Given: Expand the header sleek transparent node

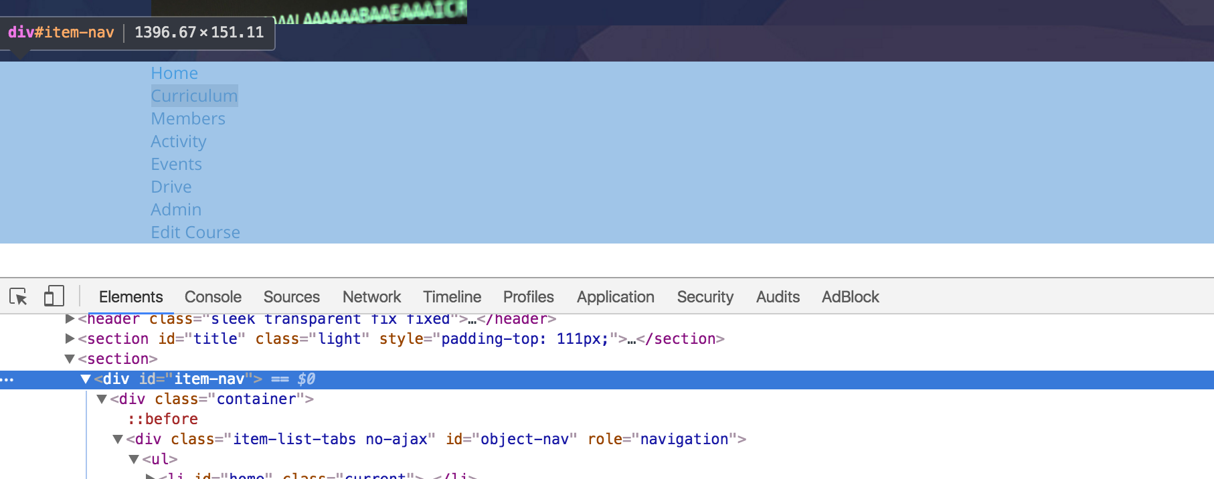Looking at the screenshot, I should coord(70,318).
